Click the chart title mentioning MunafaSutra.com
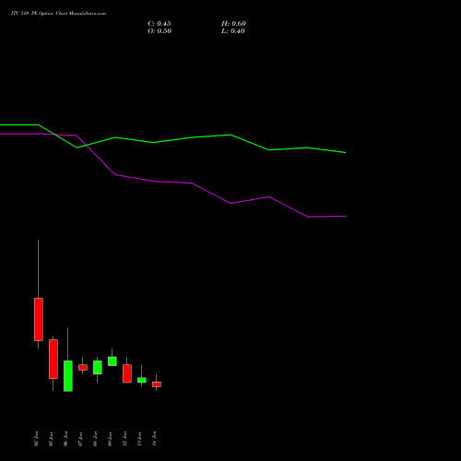The image size is (461, 461). [x=58, y=14]
